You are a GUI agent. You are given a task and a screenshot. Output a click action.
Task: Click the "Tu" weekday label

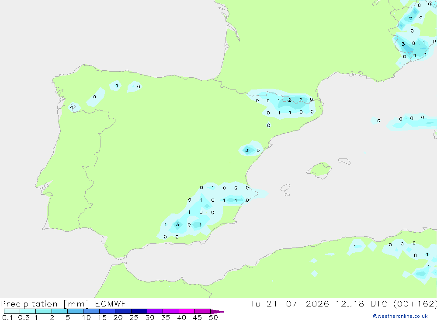[x=255, y=303]
